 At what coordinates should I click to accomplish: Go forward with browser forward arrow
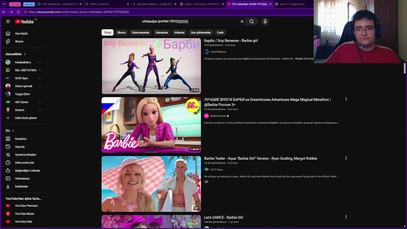click(x=11, y=12)
